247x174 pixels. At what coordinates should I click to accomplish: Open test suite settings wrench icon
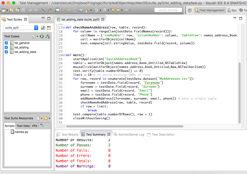pos(43,28)
